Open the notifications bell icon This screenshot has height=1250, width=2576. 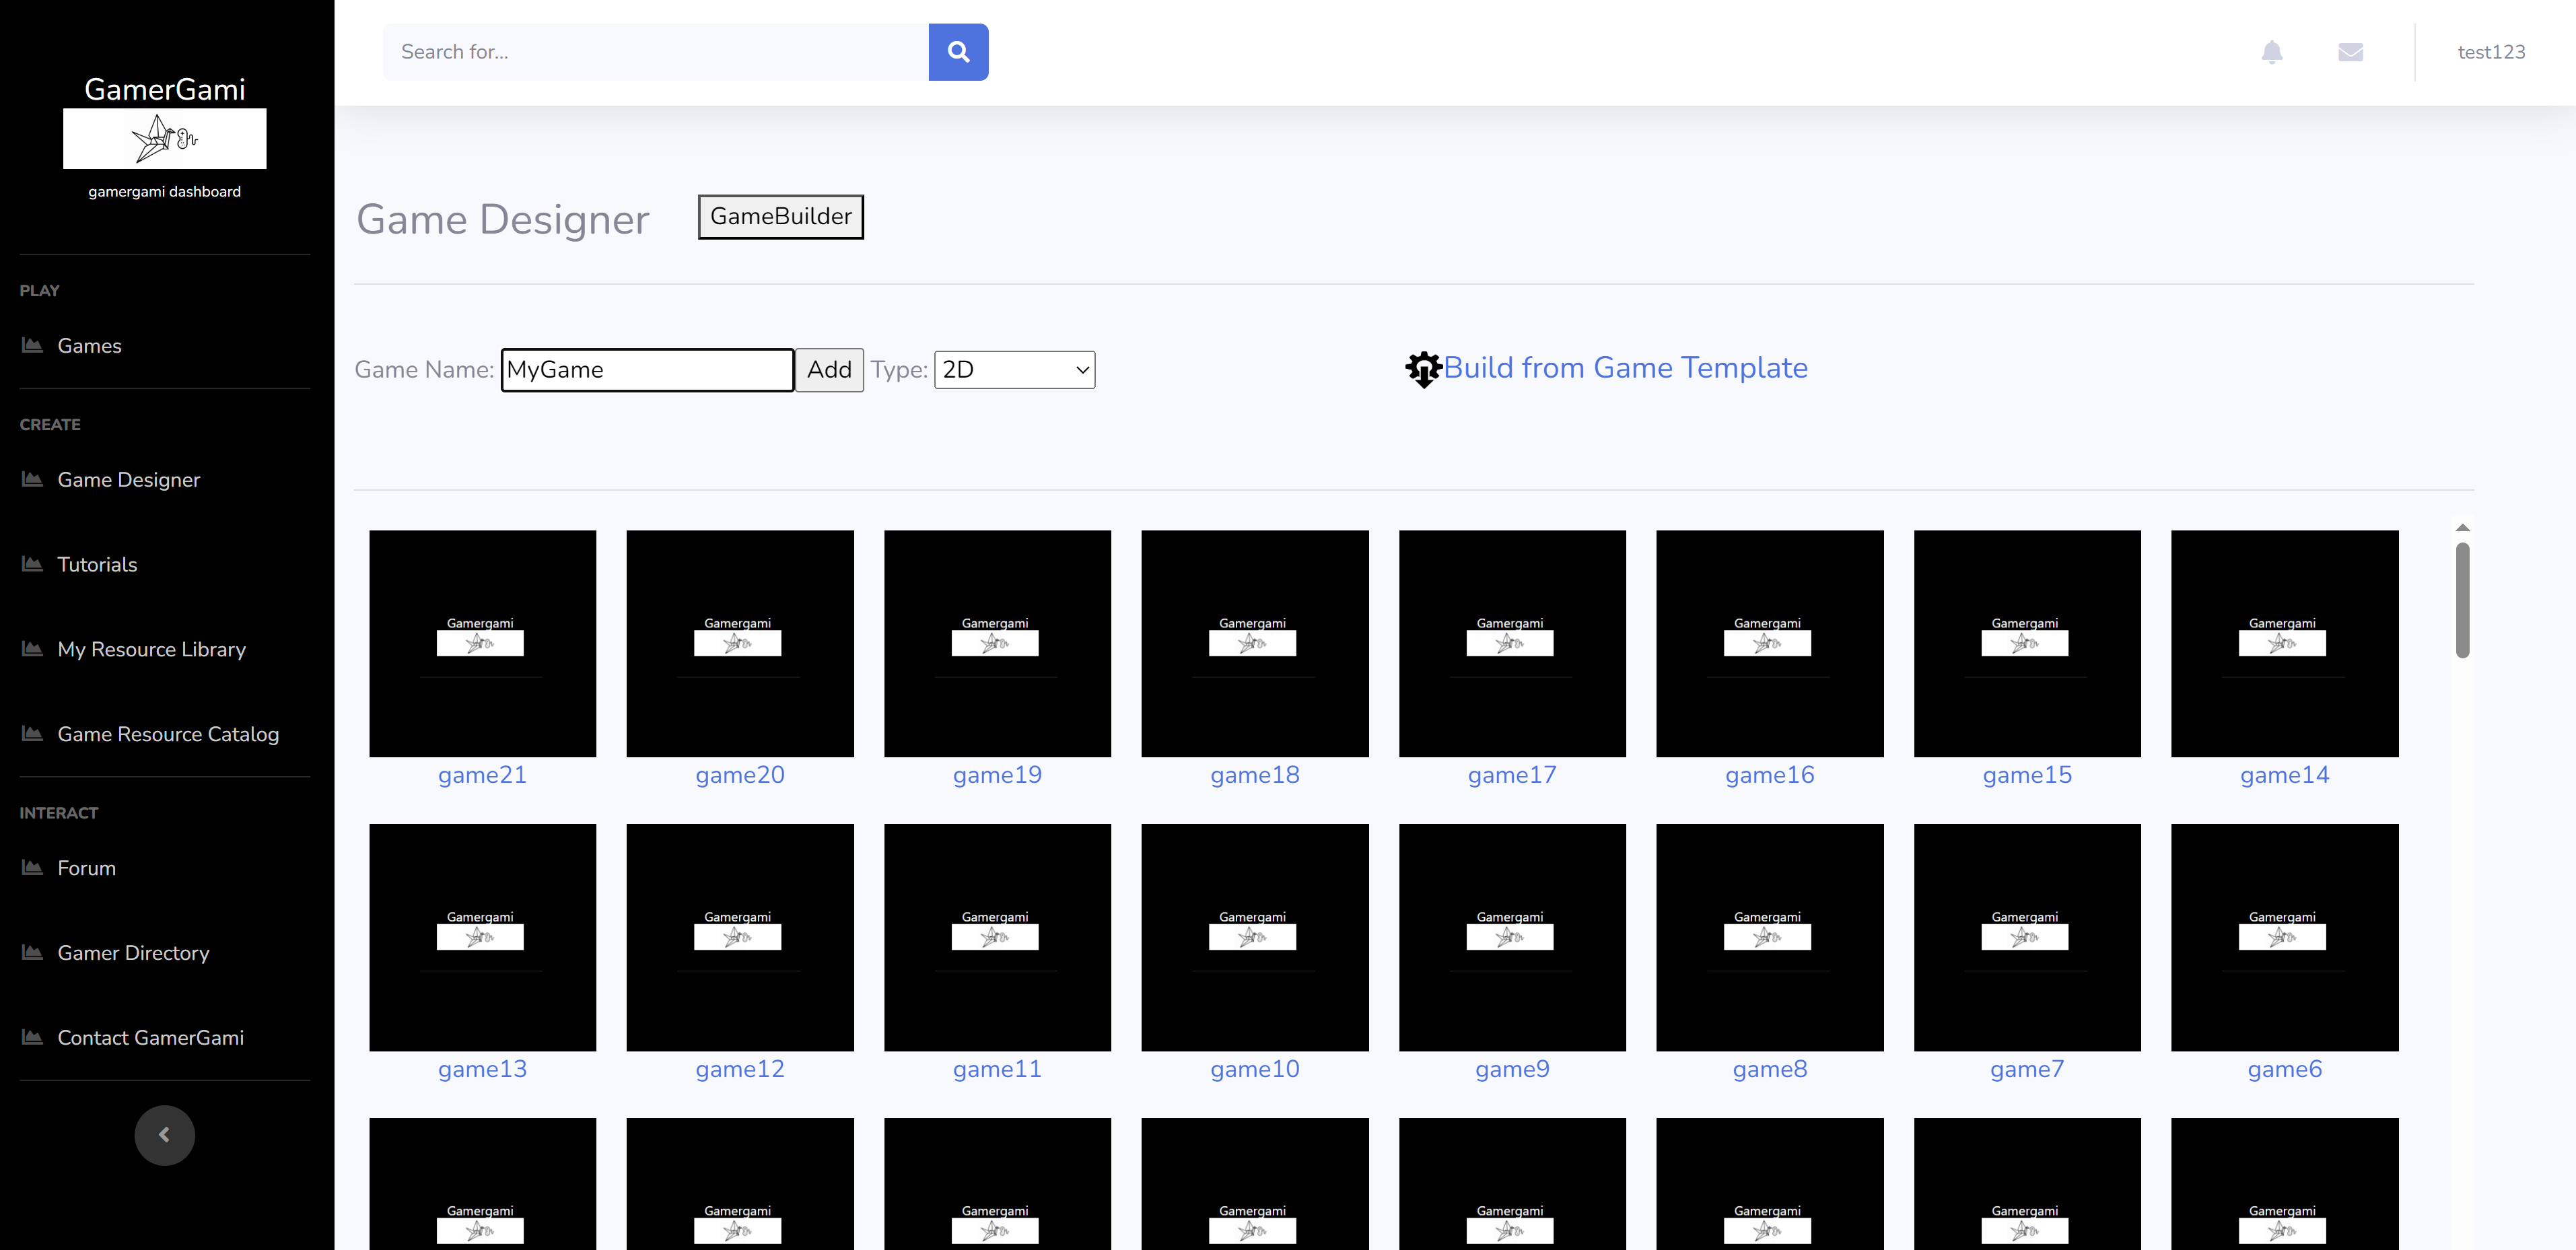2271,52
